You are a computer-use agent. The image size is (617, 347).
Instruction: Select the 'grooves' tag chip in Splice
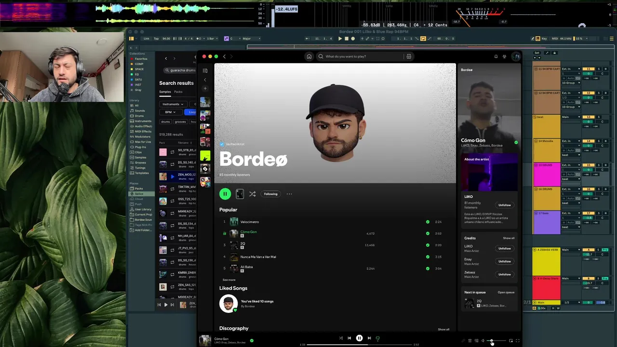click(x=180, y=122)
